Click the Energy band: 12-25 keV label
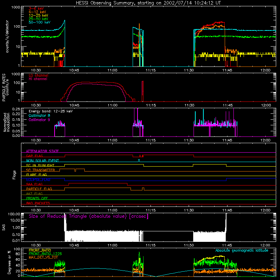 (51, 111)
